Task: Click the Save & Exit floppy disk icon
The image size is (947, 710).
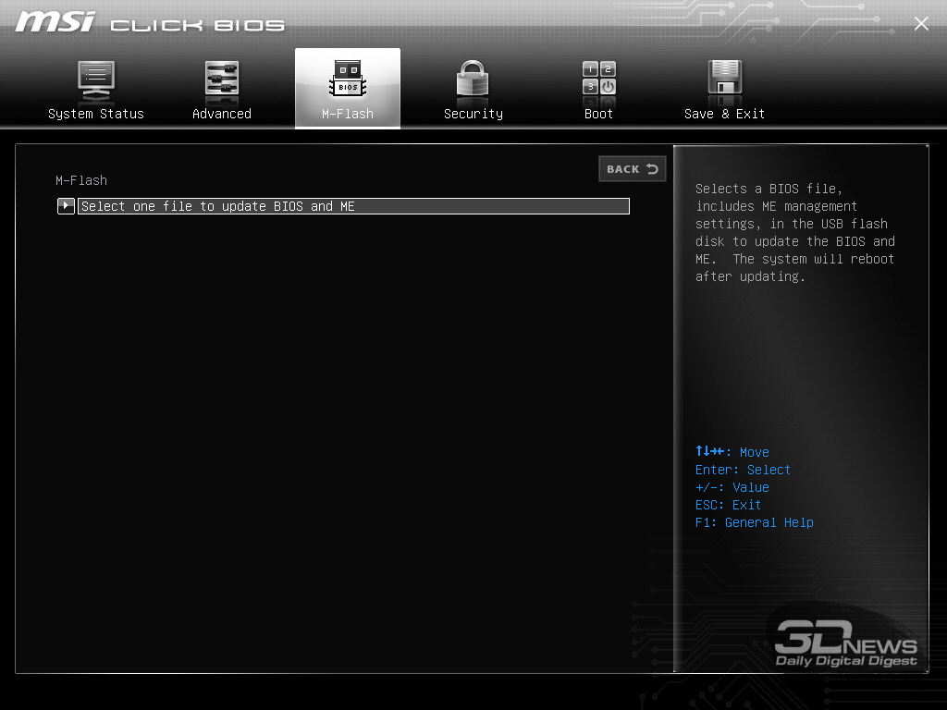Action: tap(724, 80)
